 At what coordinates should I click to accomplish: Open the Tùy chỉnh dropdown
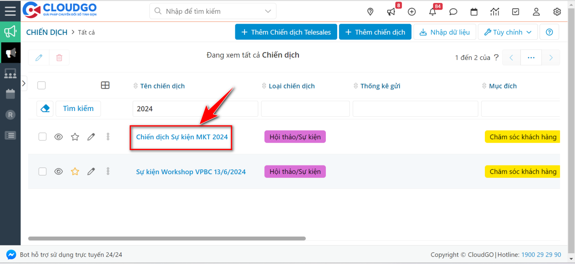pos(507,32)
